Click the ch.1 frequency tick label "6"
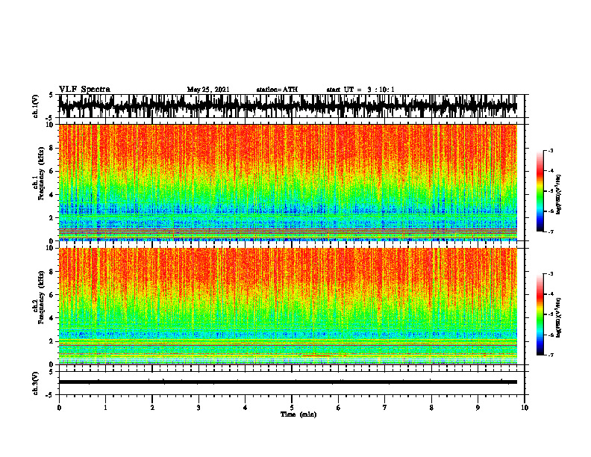The width and height of the screenshot is (591, 457). coord(51,171)
